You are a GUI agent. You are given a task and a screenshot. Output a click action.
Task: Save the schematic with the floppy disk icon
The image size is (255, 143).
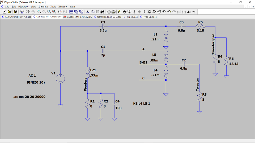click(x=15, y=11)
